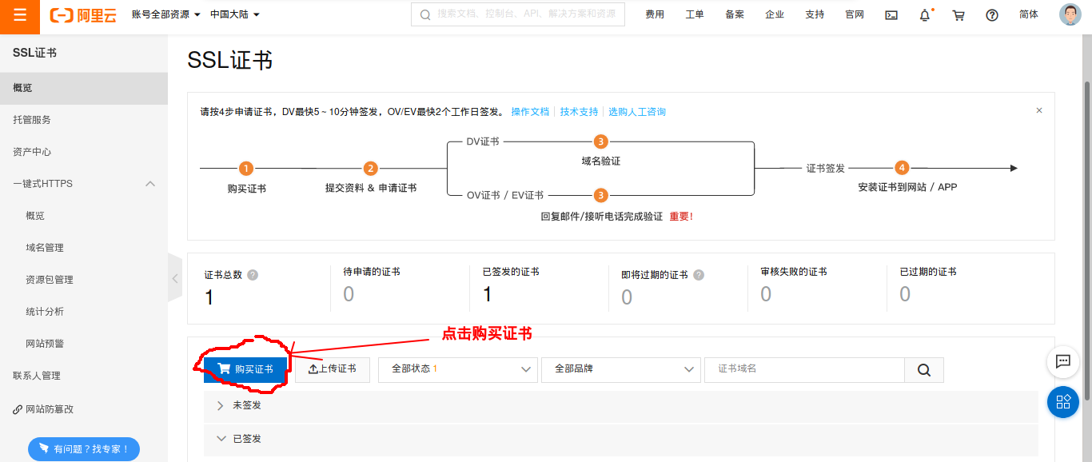Click 费用 in the top bar

pos(655,15)
